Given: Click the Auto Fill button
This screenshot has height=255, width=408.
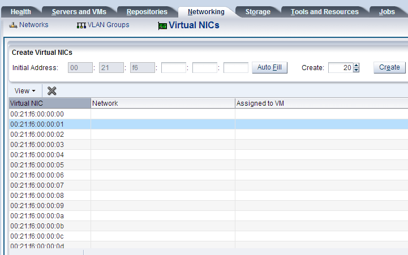Looking at the screenshot, I should pyautogui.click(x=269, y=68).
